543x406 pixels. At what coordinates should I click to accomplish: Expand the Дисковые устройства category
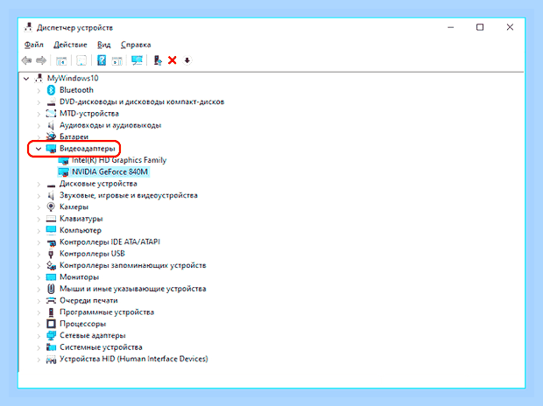click(39, 184)
